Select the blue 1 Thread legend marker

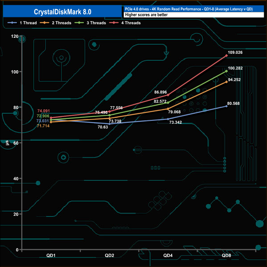[12, 23]
